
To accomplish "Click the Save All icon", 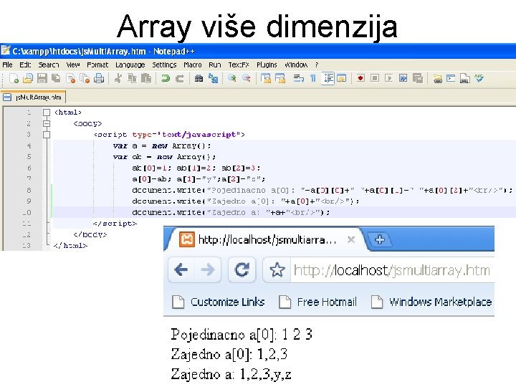I will 57,78.
